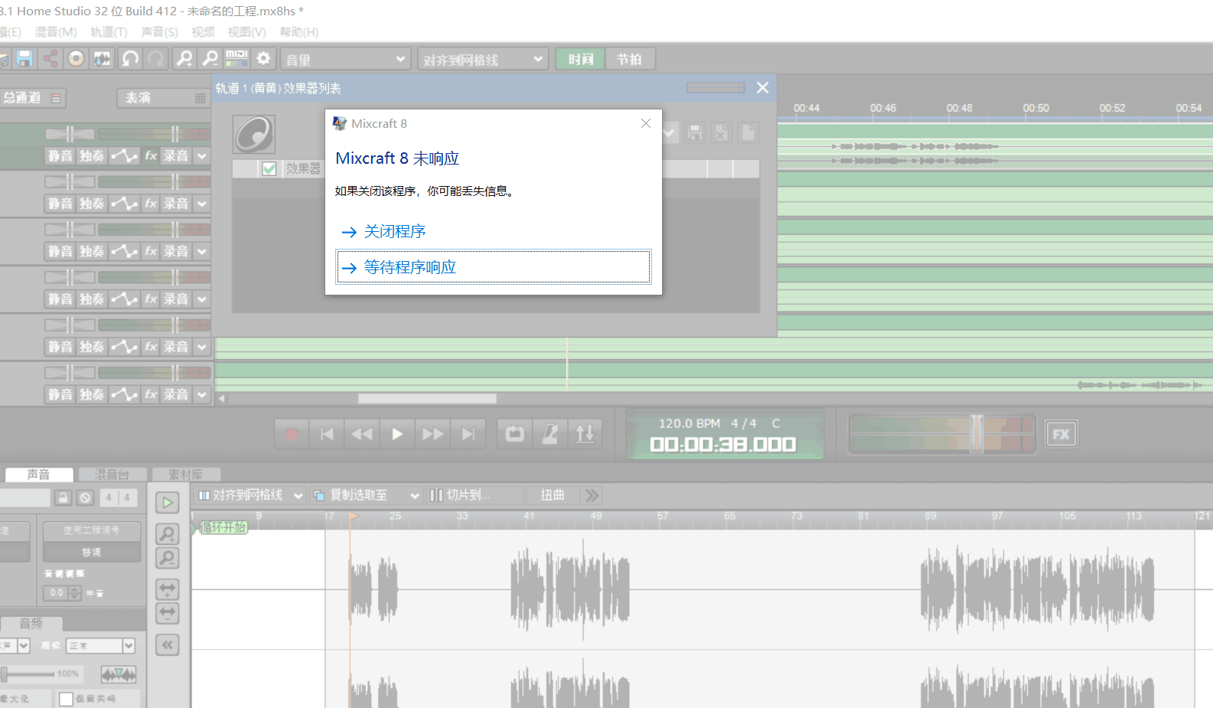This screenshot has width=1213, height=708.
Task: Click the fast forward transport button
Action: click(432, 434)
